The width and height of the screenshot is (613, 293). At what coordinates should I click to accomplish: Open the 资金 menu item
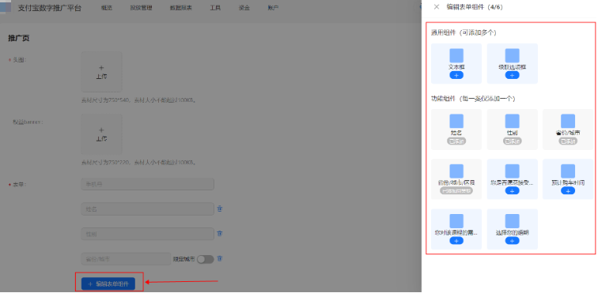coord(244,8)
